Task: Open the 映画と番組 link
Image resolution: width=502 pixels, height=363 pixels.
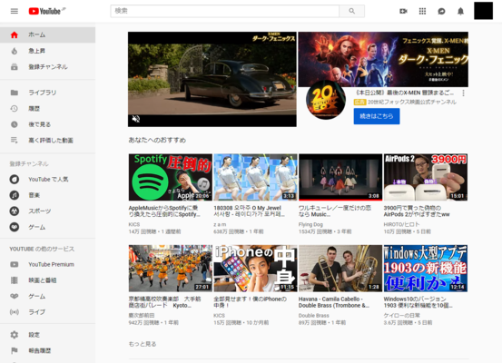Action: 47,280
